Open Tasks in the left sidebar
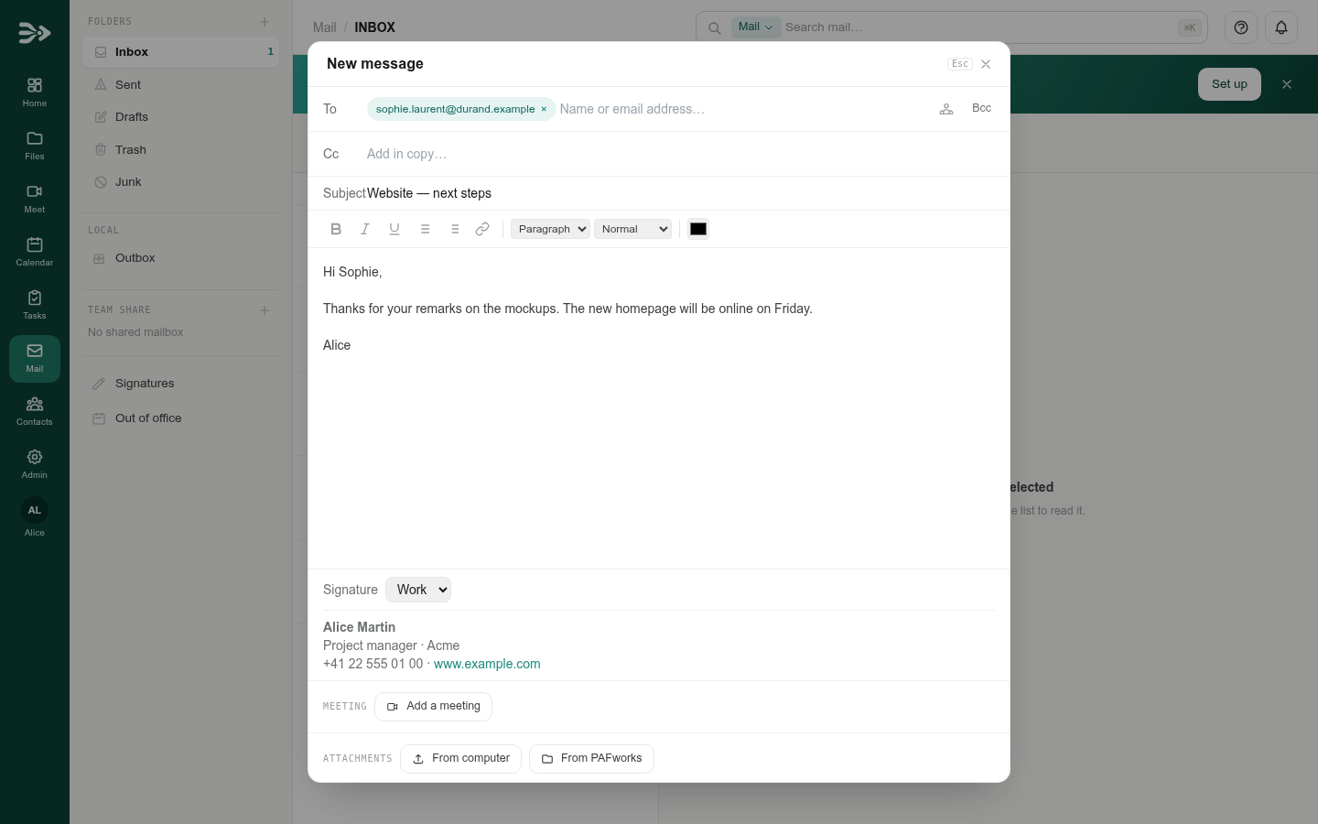This screenshot has width=1318, height=824. coord(35,305)
